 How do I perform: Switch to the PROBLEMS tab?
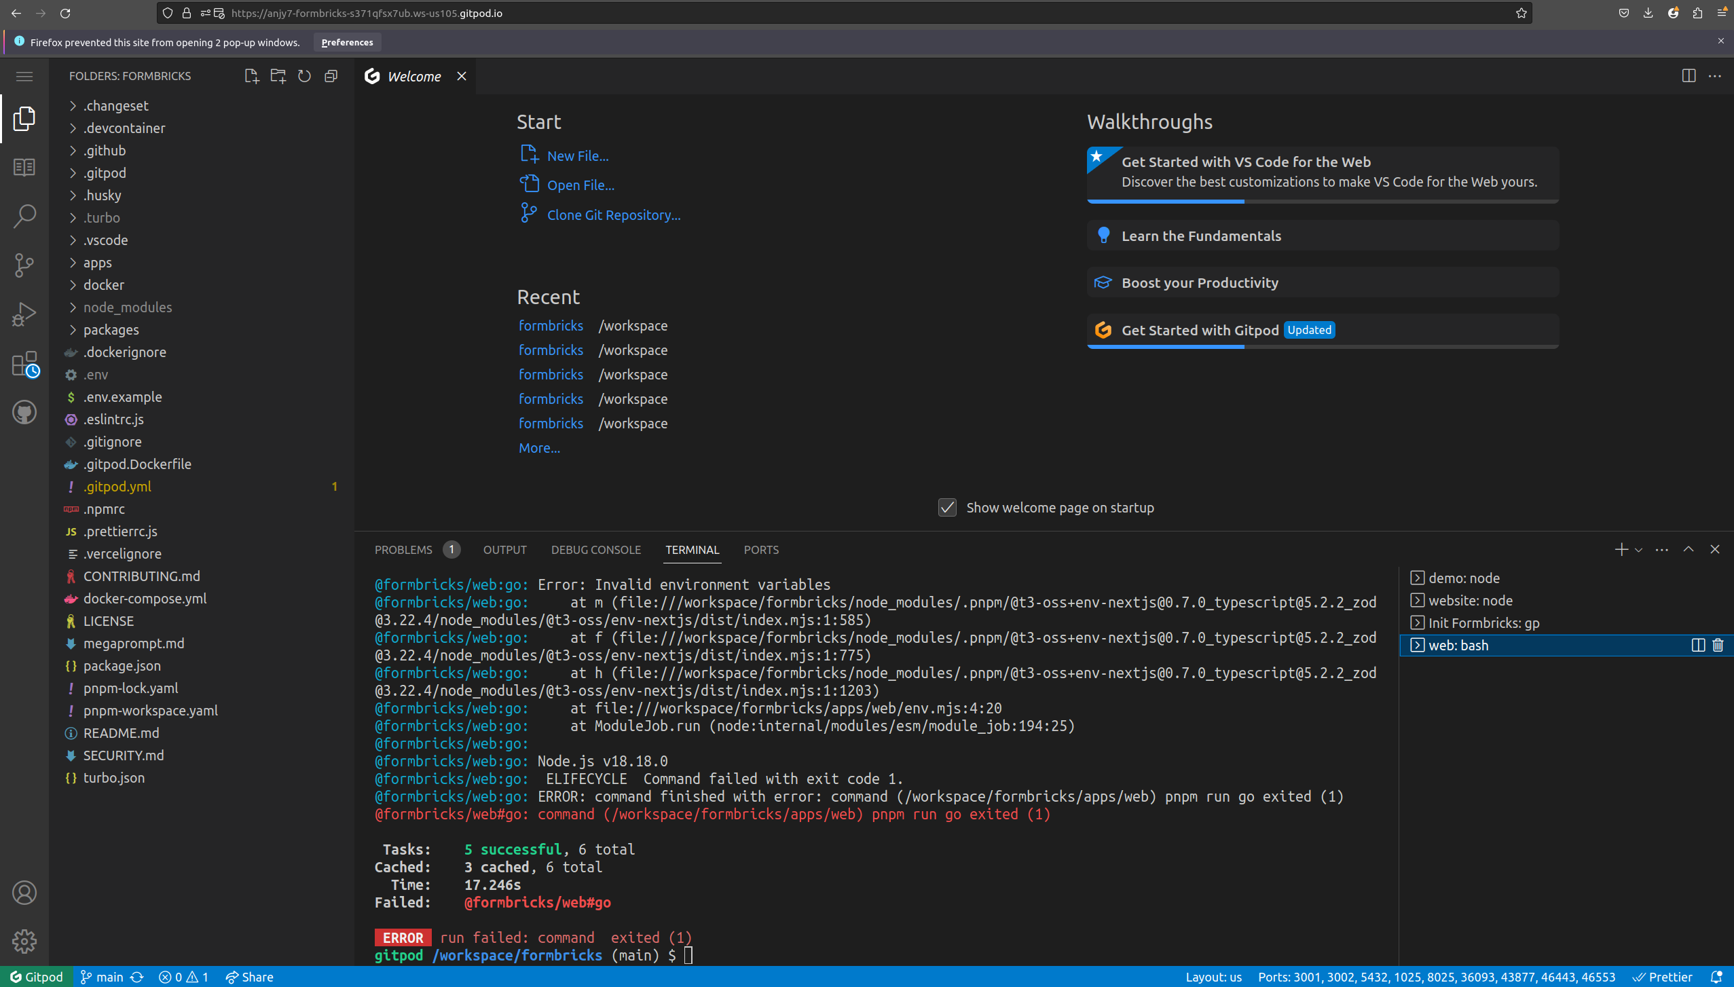(404, 550)
